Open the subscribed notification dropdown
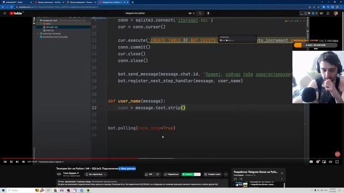 96,174
